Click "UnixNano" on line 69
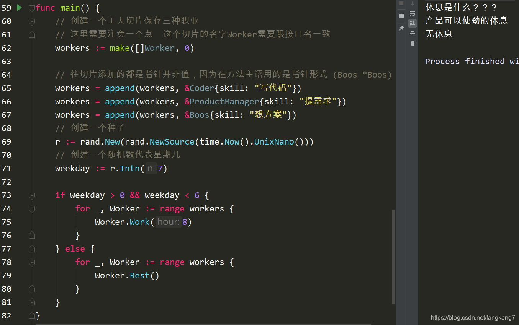Image resolution: width=519 pixels, height=325 pixels. (x=274, y=142)
